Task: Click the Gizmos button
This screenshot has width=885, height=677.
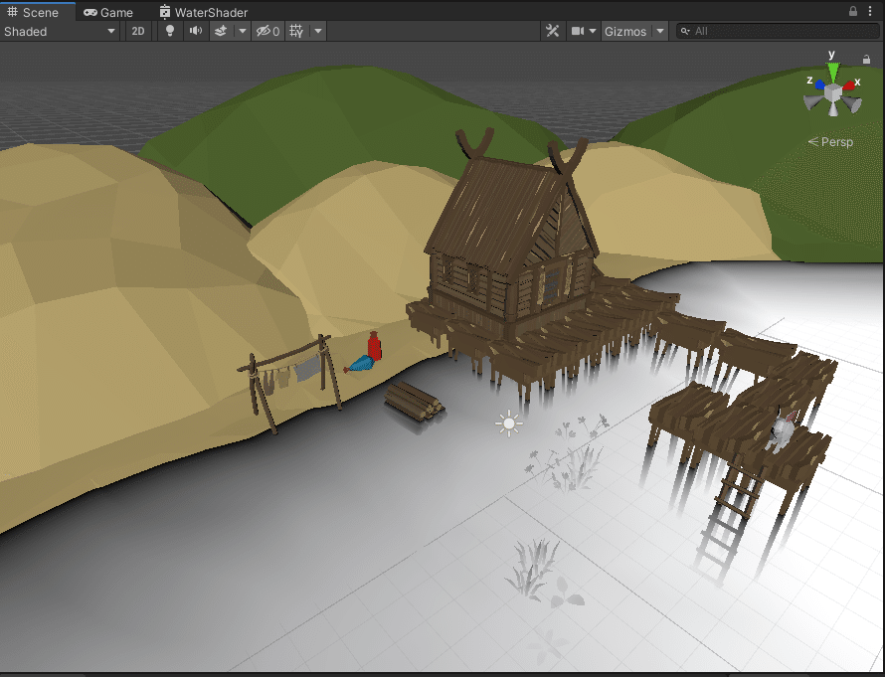Action: 624,31
